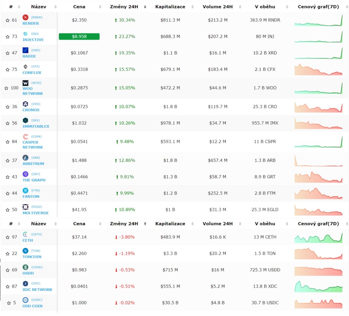Star the Arbitrum row
This screenshot has height=316, width=349.
pyautogui.click(x=8, y=161)
